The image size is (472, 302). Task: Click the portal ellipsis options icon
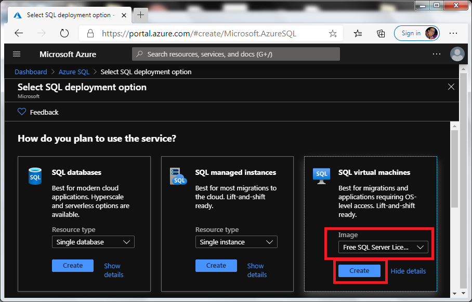point(437,54)
